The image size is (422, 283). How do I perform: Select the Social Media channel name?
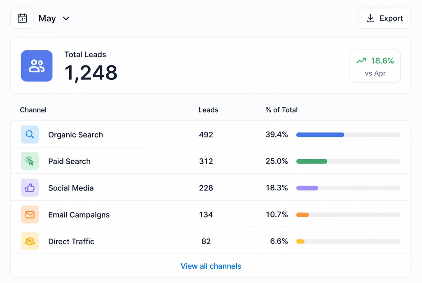click(71, 188)
